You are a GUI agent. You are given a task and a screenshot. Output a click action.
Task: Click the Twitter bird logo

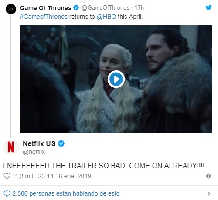(208, 7)
